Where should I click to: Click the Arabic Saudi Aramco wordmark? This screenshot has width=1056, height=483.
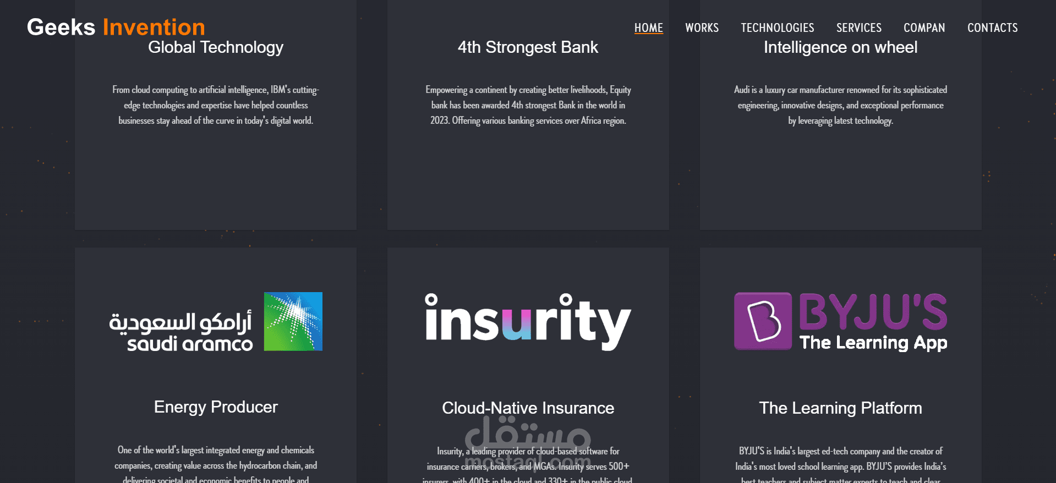coord(180,331)
